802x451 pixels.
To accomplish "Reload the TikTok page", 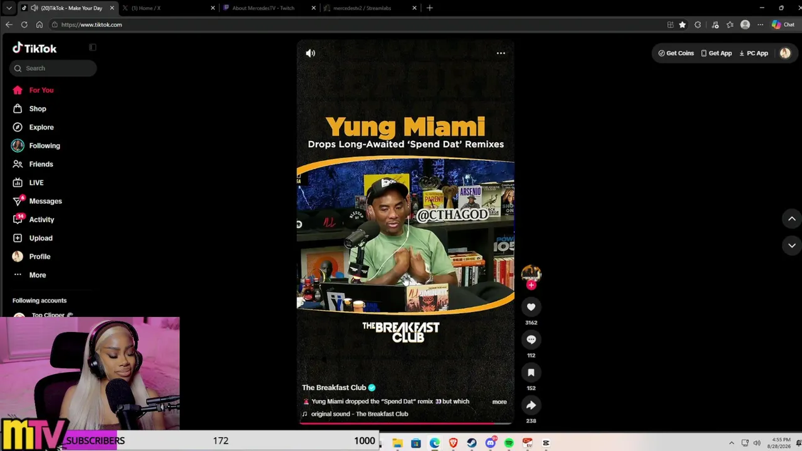I will coord(24,24).
